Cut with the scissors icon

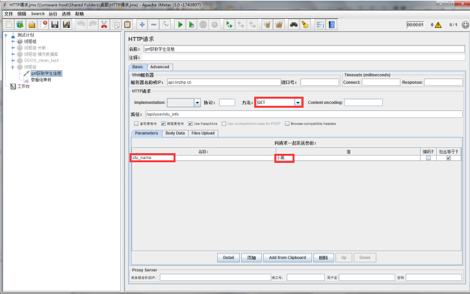tap(104, 25)
